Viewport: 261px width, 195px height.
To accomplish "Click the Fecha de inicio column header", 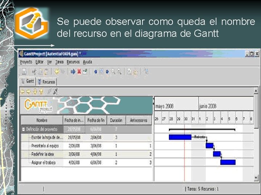I will [74, 120].
